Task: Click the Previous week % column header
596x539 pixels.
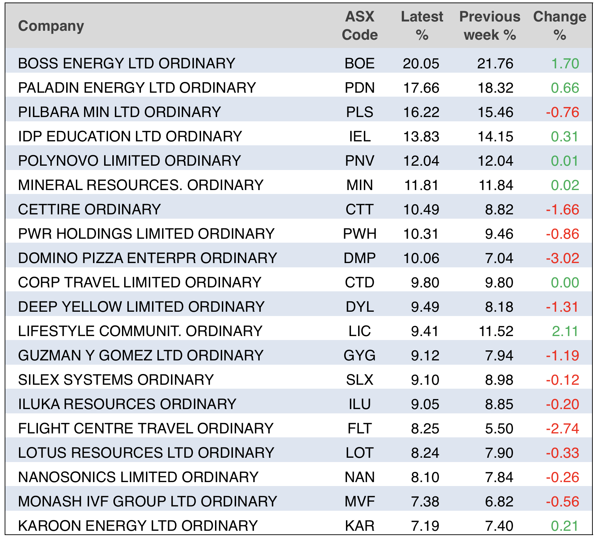Action: 489,26
